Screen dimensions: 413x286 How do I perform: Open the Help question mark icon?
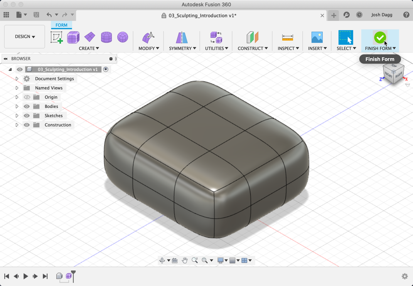coord(406,15)
